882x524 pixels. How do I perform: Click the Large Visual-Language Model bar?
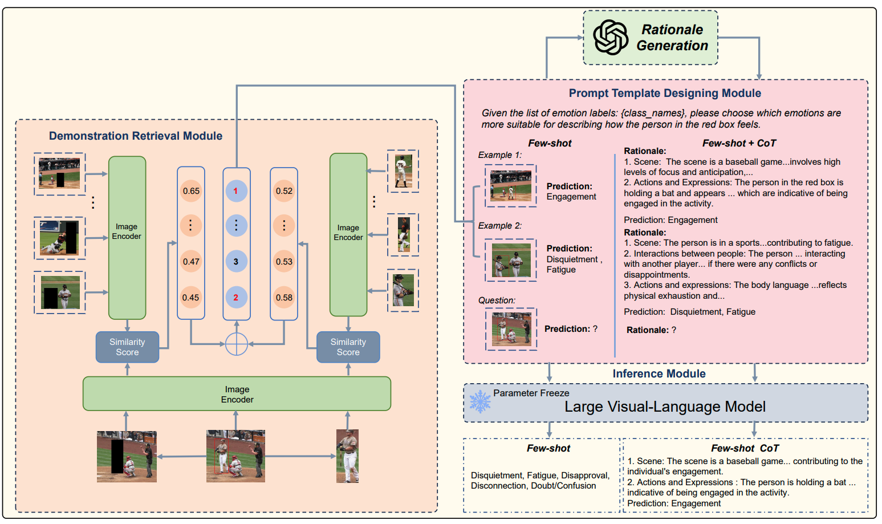pyautogui.click(x=665, y=403)
